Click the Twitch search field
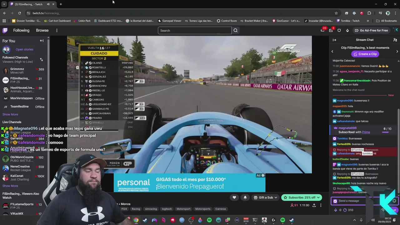The width and height of the screenshot is (400, 225). (195, 30)
